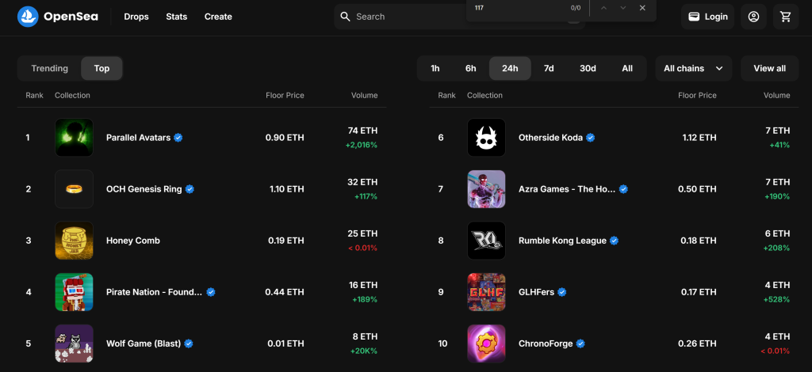Screen dimensions: 812x372
Task: Select the 7d time range
Action: pyautogui.click(x=549, y=69)
